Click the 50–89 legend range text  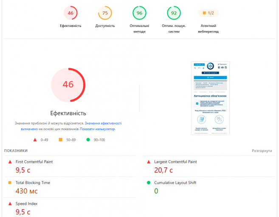(x=71, y=140)
